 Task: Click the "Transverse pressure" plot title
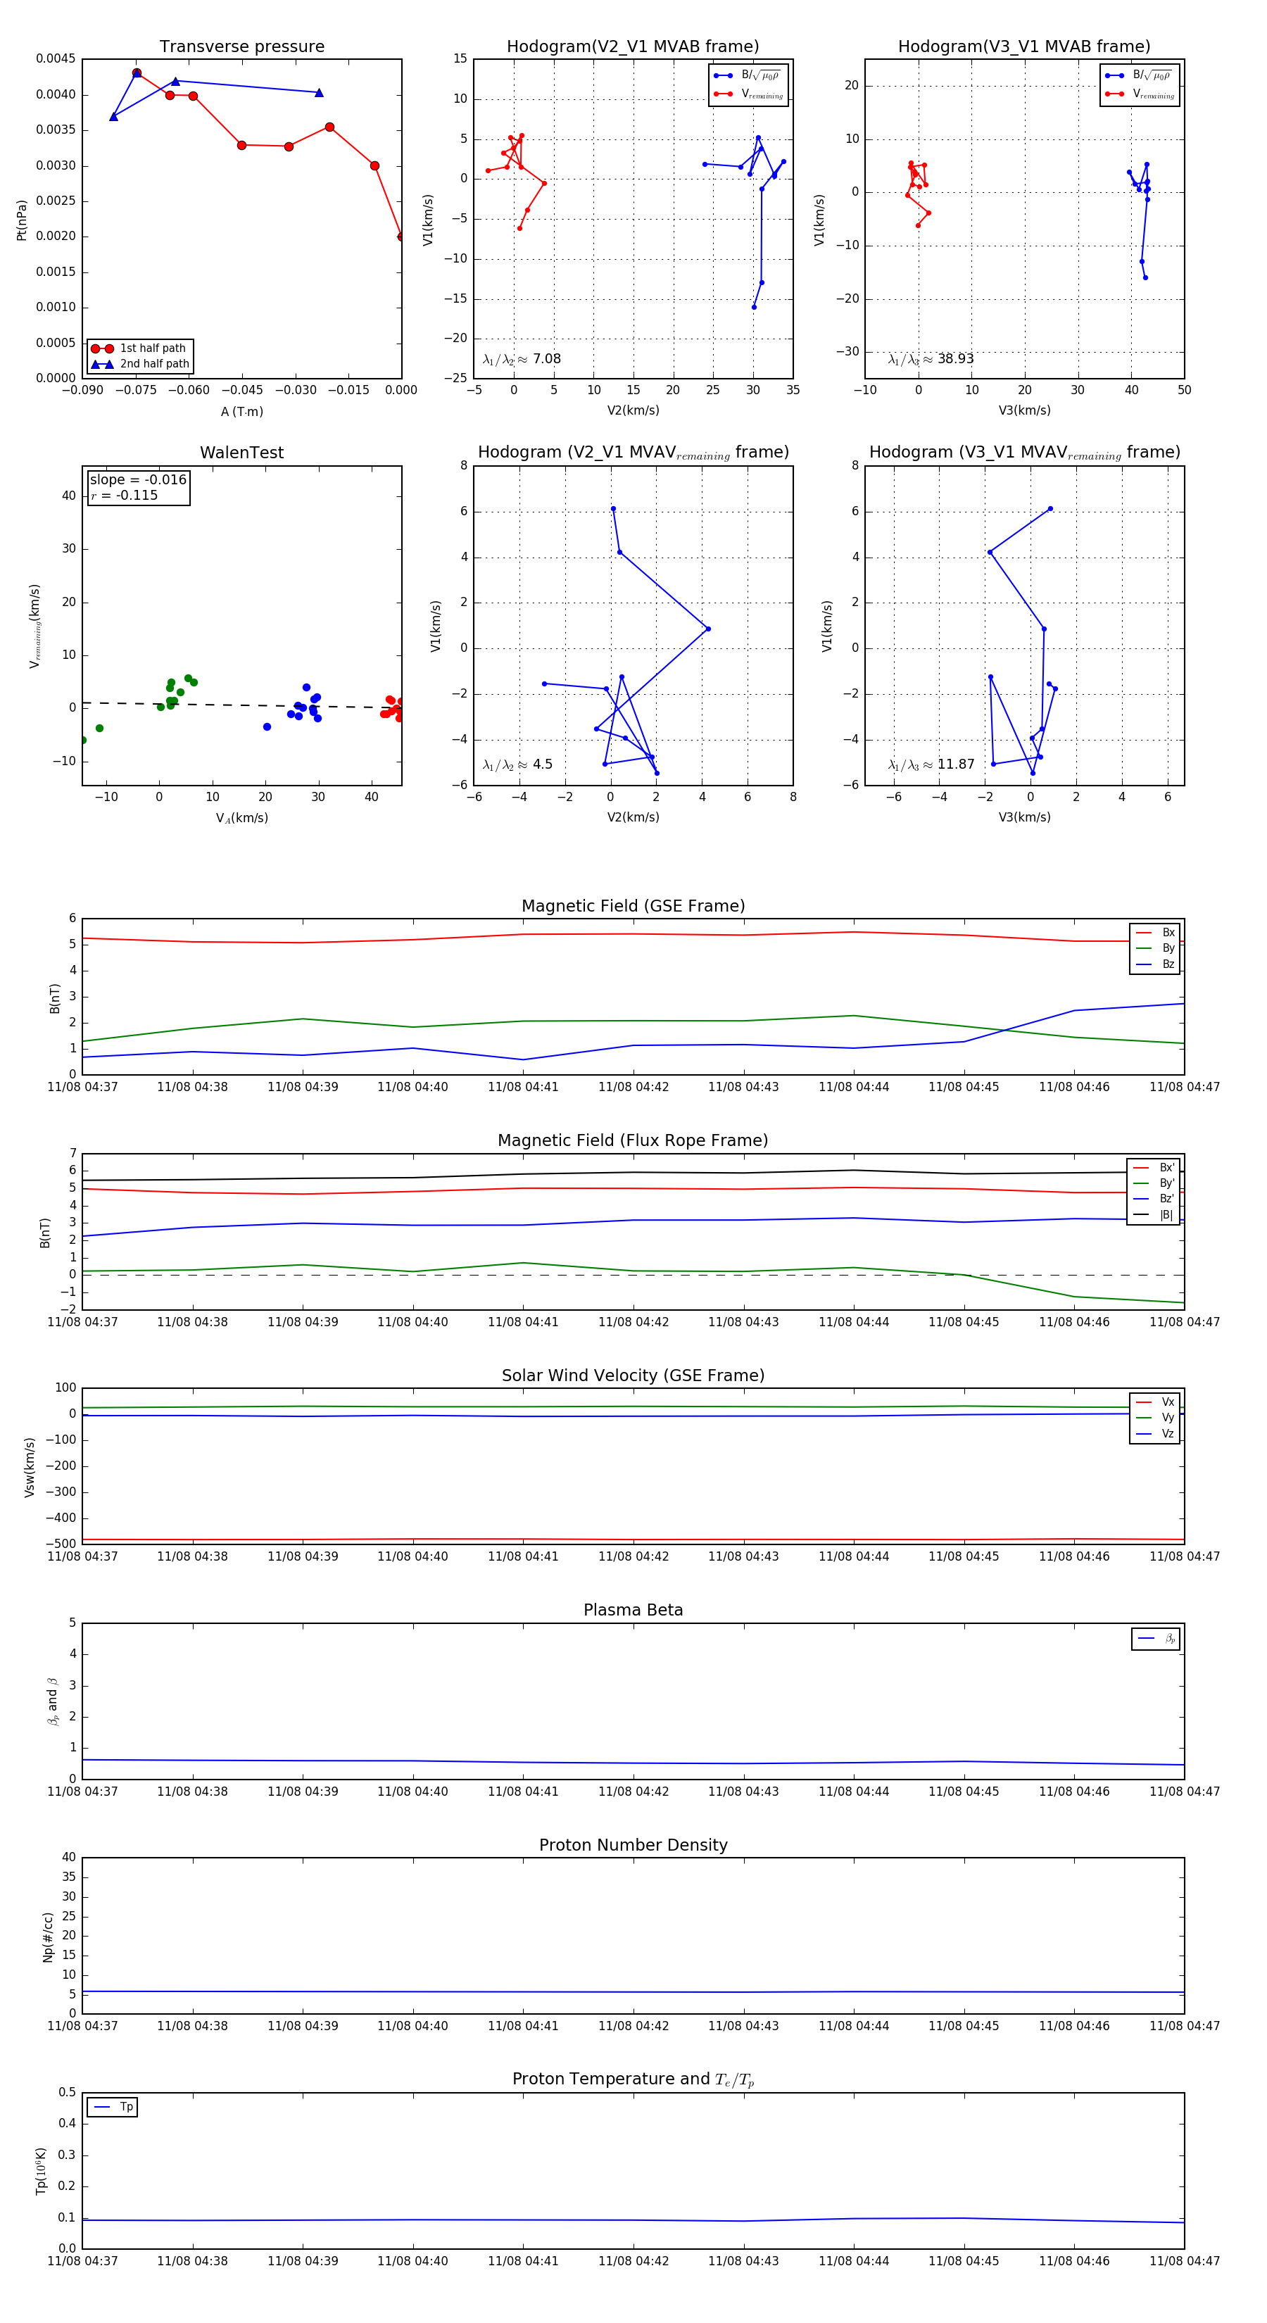(241, 47)
